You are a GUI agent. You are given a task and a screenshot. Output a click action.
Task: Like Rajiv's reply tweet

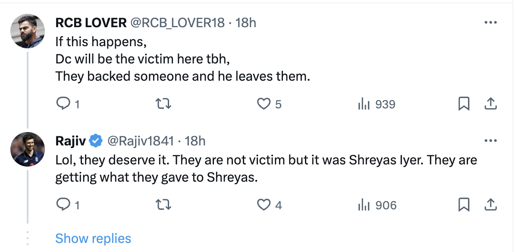pyautogui.click(x=263, y=205)
